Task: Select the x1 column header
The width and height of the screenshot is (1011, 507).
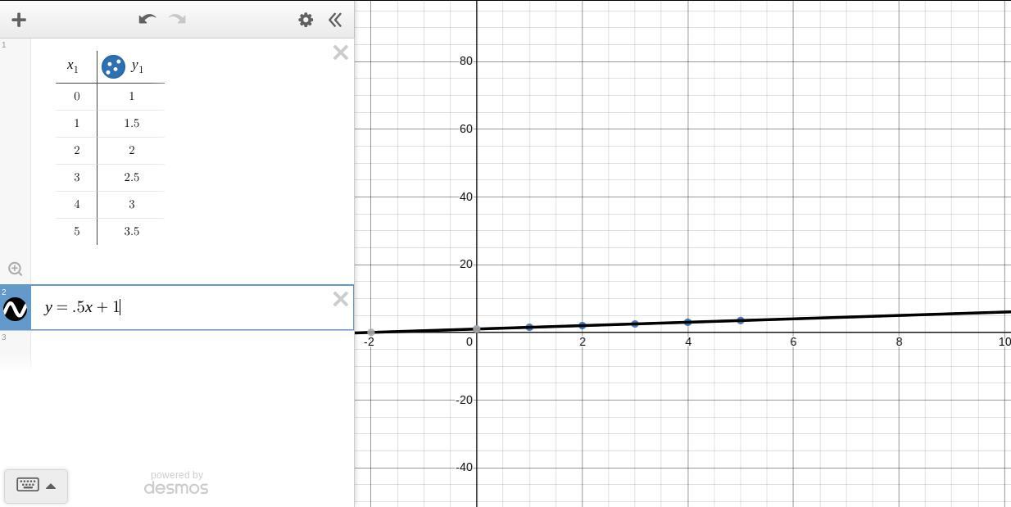Action: tap(73, 66)
